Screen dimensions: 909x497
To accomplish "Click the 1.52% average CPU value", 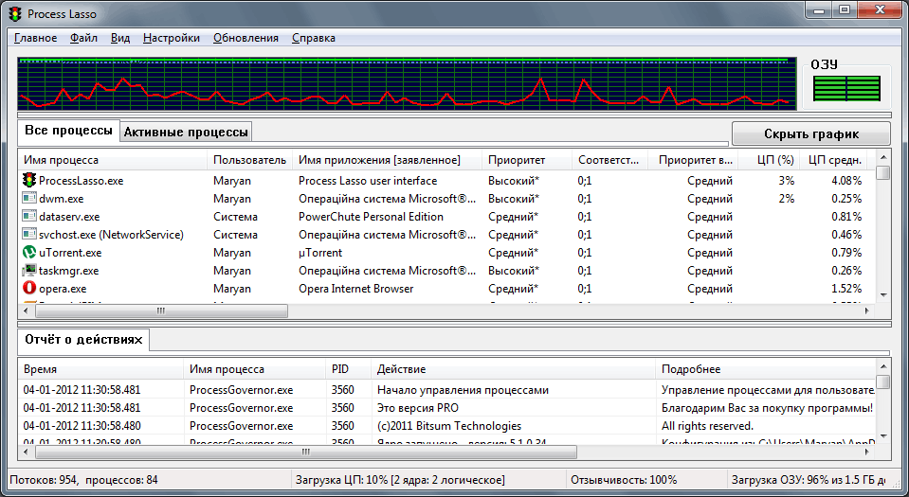I will pyautogui.click(x=846, y=289).
